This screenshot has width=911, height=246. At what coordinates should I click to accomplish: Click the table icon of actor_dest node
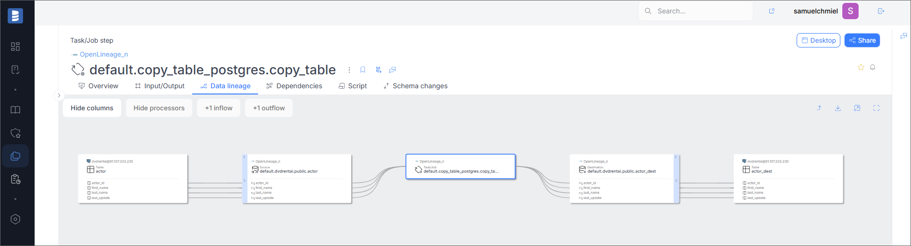click(746, 169)
